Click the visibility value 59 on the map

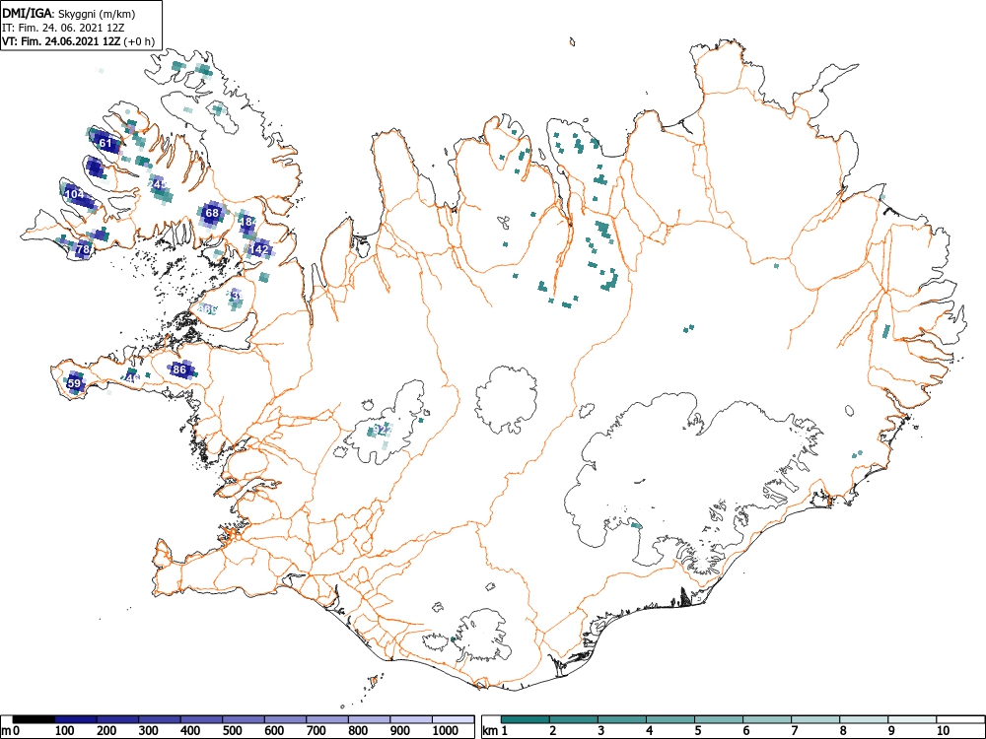(x=74, y=383)
